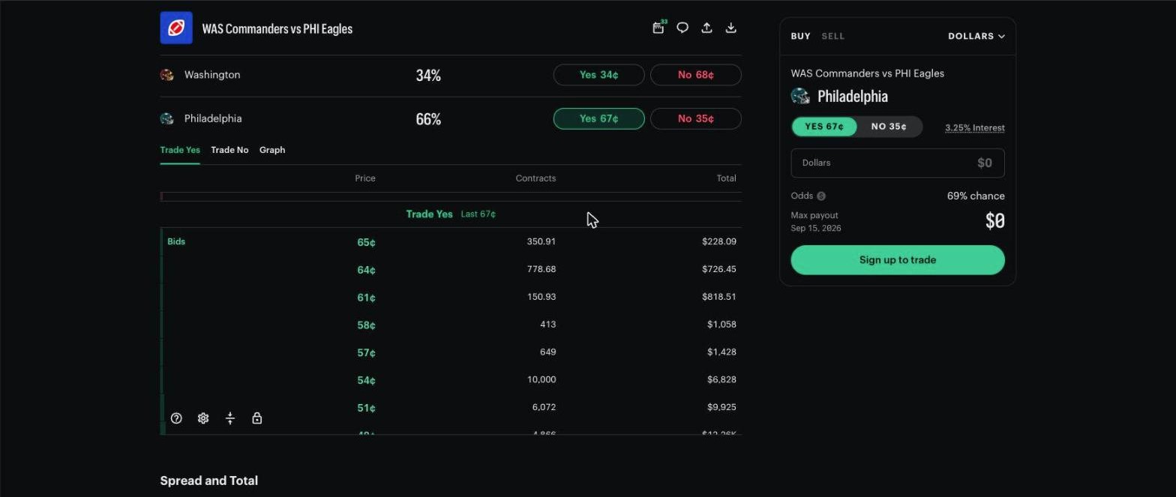Click the $228.09 total value
1176x497 pixels.
coord(719,241)
